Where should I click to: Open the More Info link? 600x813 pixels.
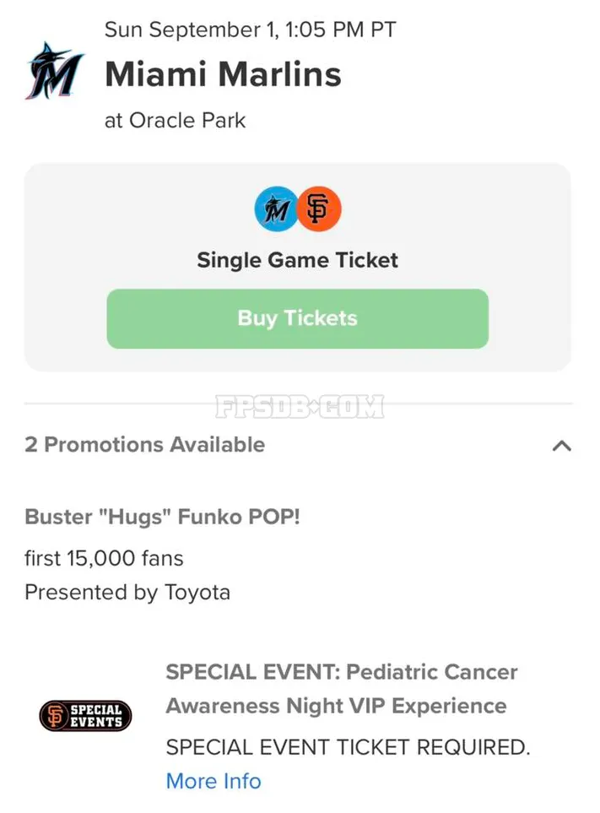coord(214,781)
